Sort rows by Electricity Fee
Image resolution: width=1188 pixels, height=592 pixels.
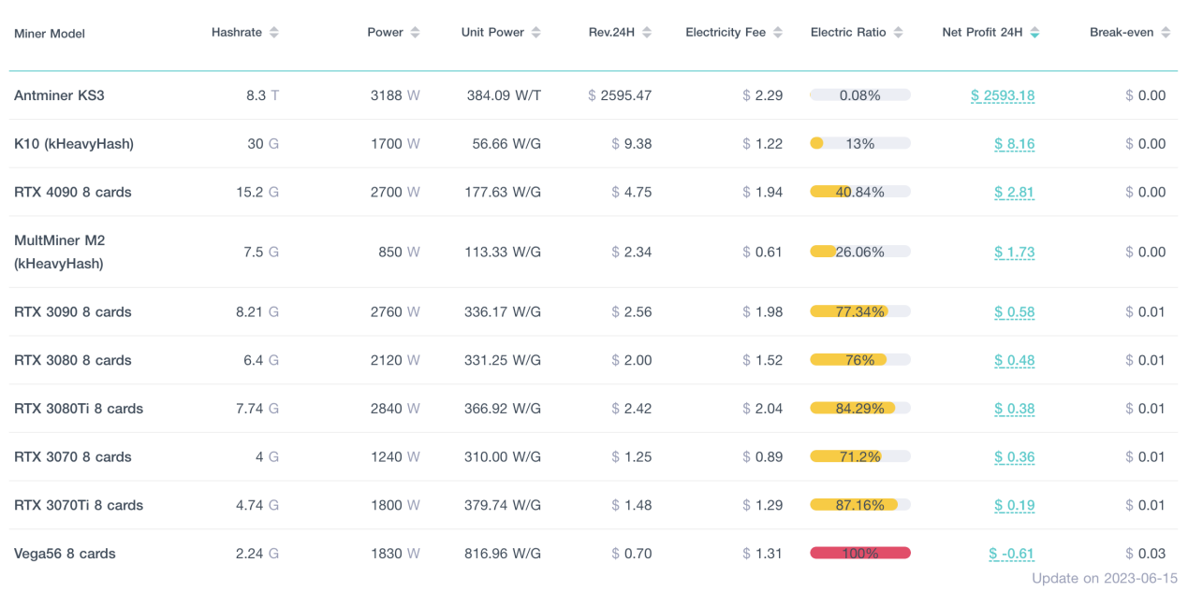click(780, 31)
